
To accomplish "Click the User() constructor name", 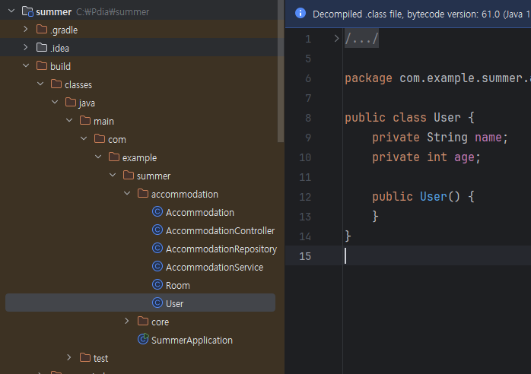I will click(x=434, y=197).
